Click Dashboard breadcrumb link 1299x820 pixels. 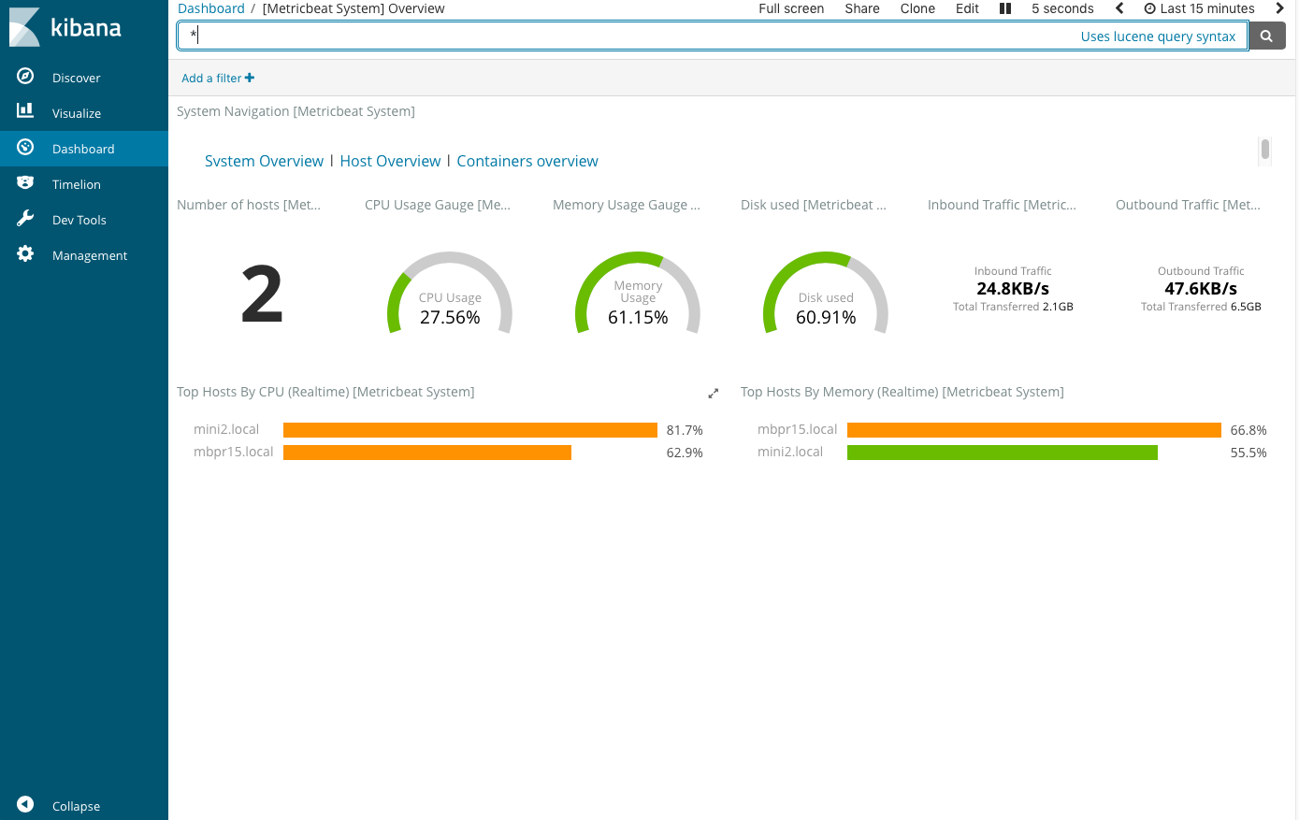click(211, 8)
